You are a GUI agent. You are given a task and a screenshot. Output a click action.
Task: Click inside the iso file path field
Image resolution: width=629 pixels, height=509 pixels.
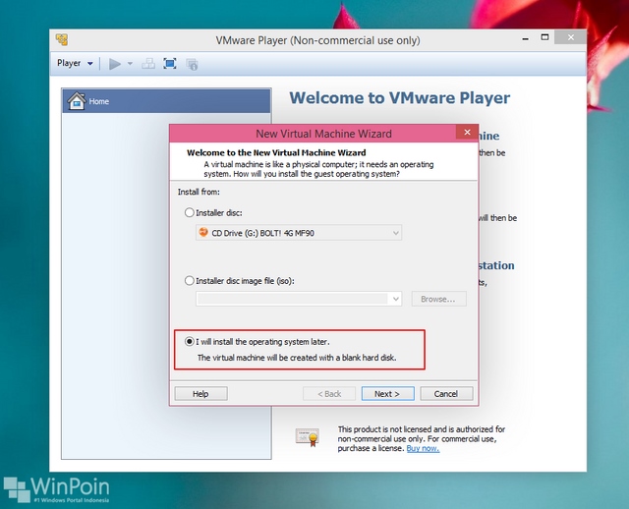293,299
